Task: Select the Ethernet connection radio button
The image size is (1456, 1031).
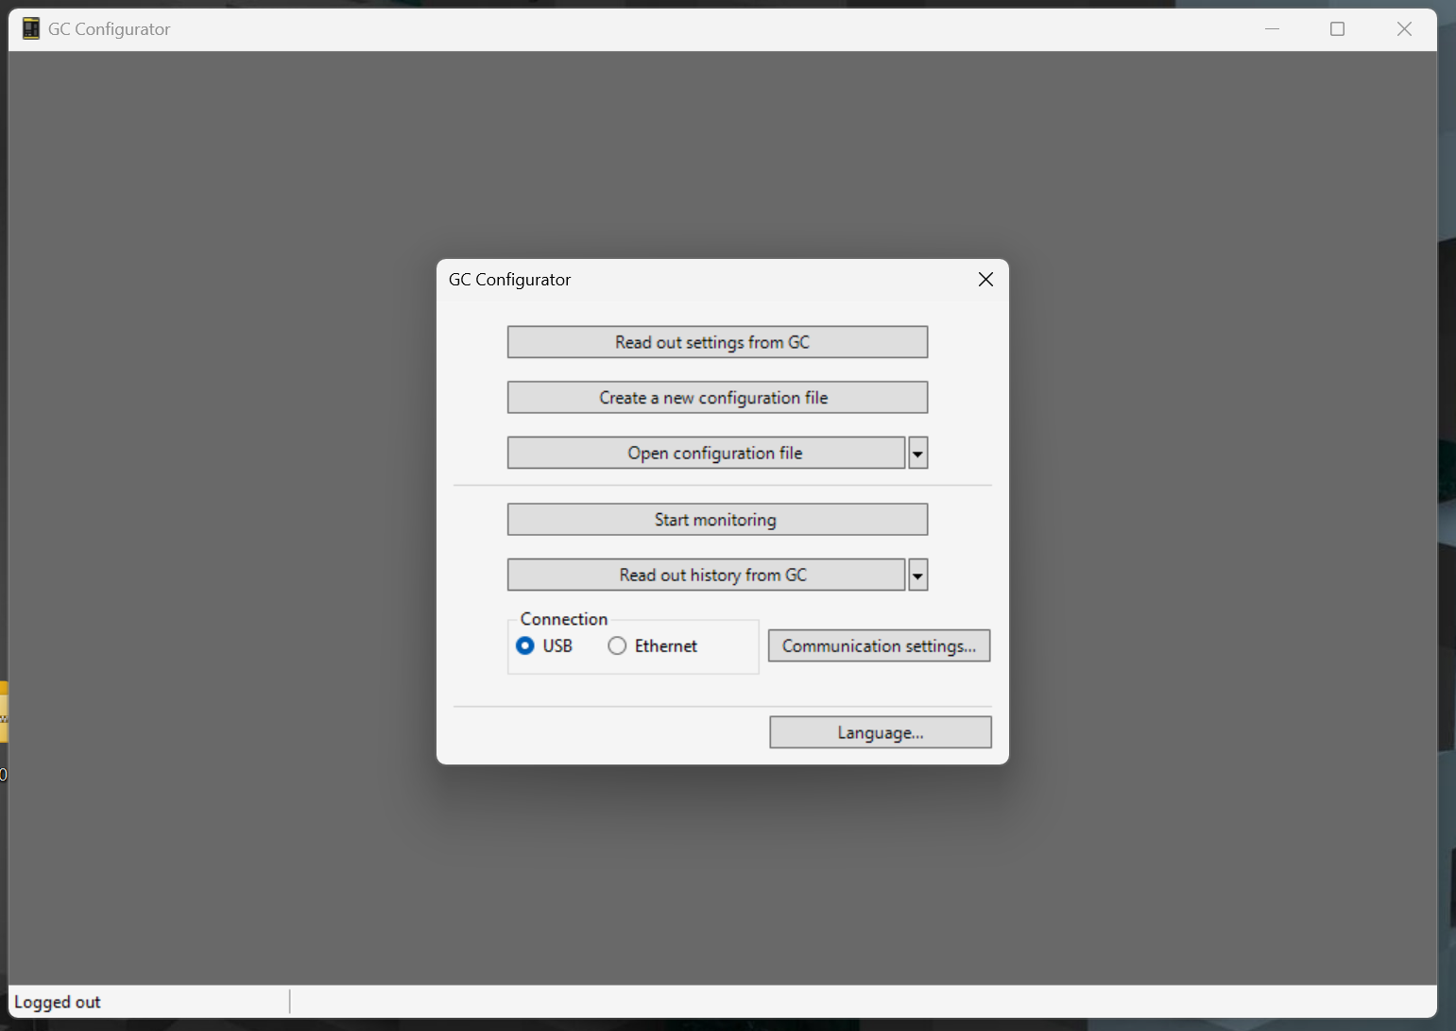Action: point(617,646)
